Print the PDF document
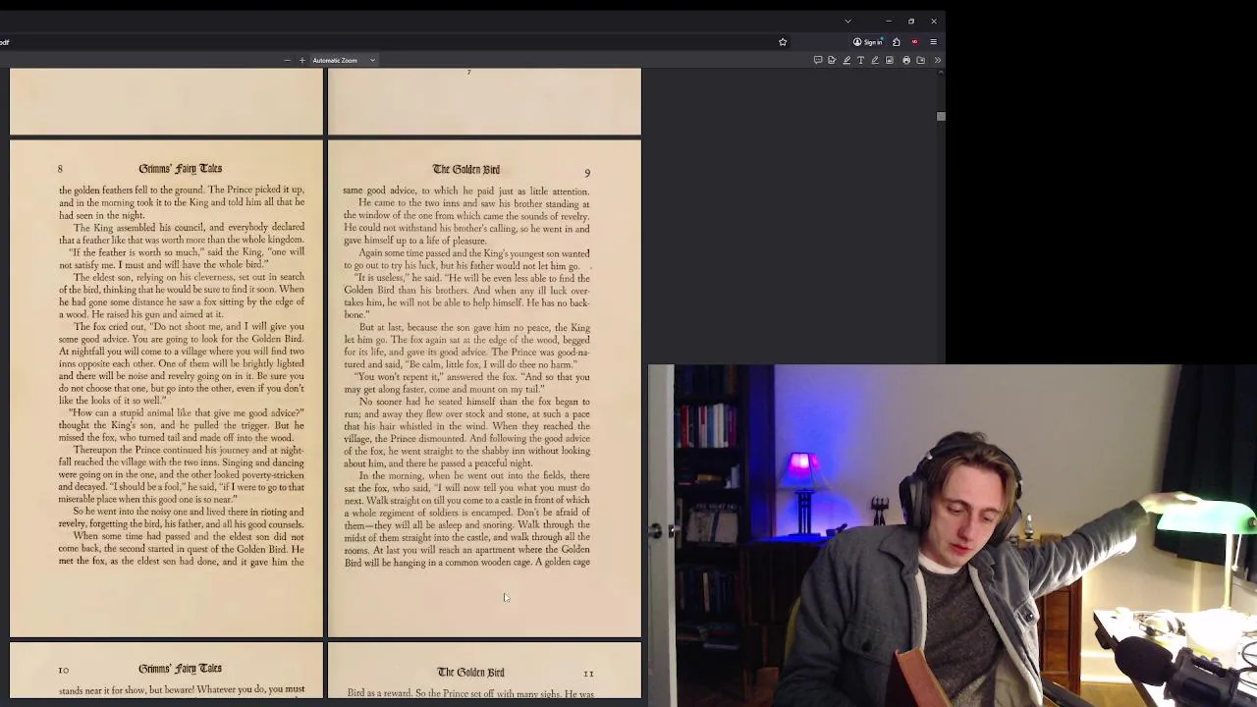The height and width of the screenshot is (707, 1257). pyautogui.click(x=906, y=60)
